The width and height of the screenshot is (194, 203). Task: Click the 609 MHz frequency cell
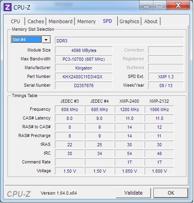[70, 109]
